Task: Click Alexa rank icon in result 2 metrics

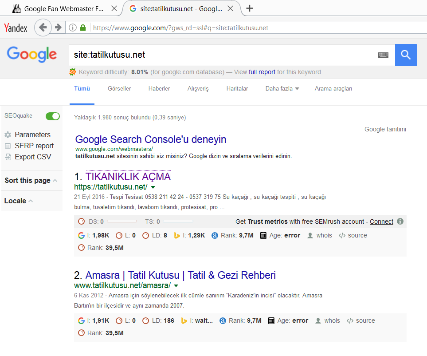Action: coord(223,321)
